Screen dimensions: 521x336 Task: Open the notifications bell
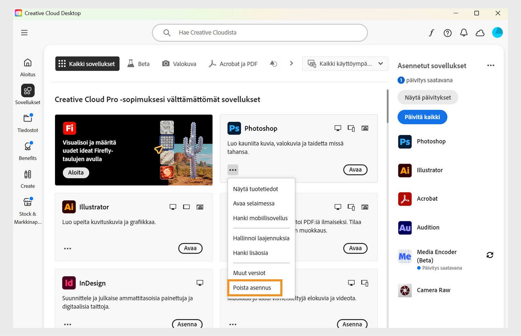(464, 33)
